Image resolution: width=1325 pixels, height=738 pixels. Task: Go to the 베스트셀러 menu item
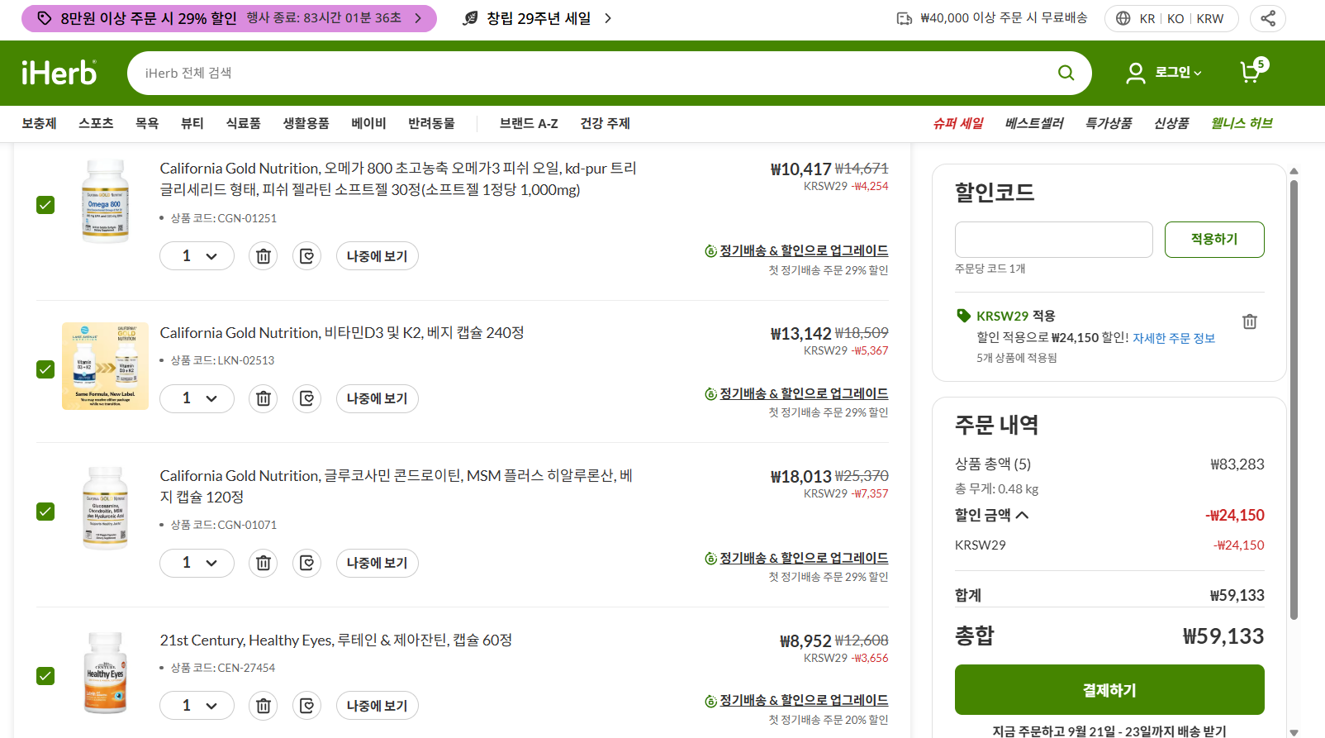[1033, 123]
